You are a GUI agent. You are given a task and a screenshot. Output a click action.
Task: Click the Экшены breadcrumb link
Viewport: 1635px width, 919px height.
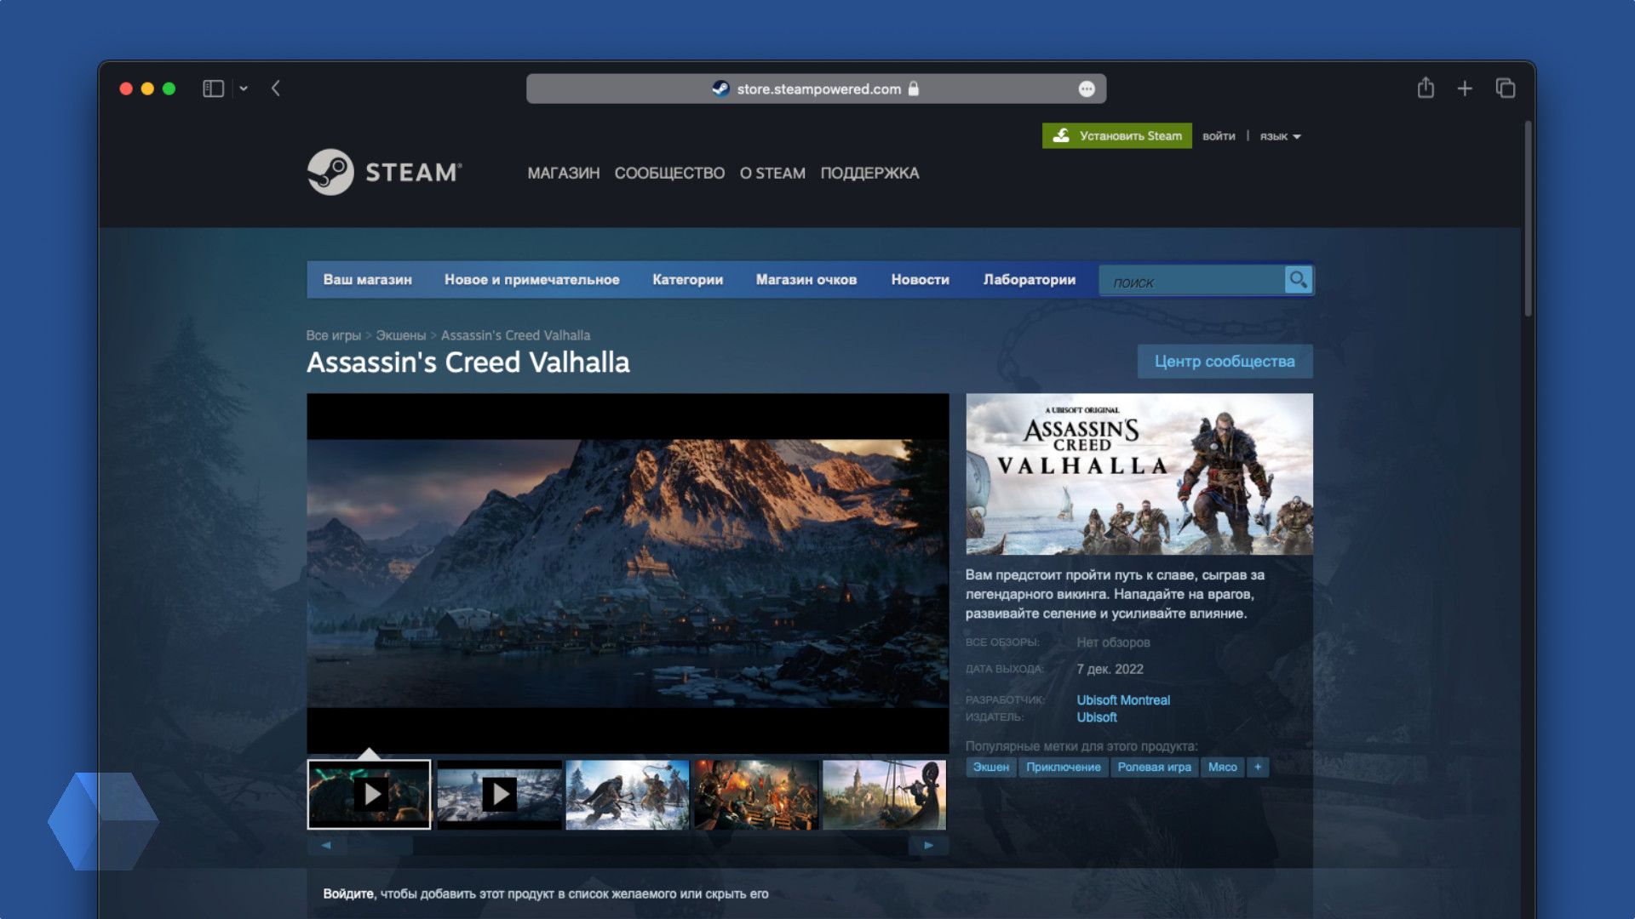coord(401,335)
